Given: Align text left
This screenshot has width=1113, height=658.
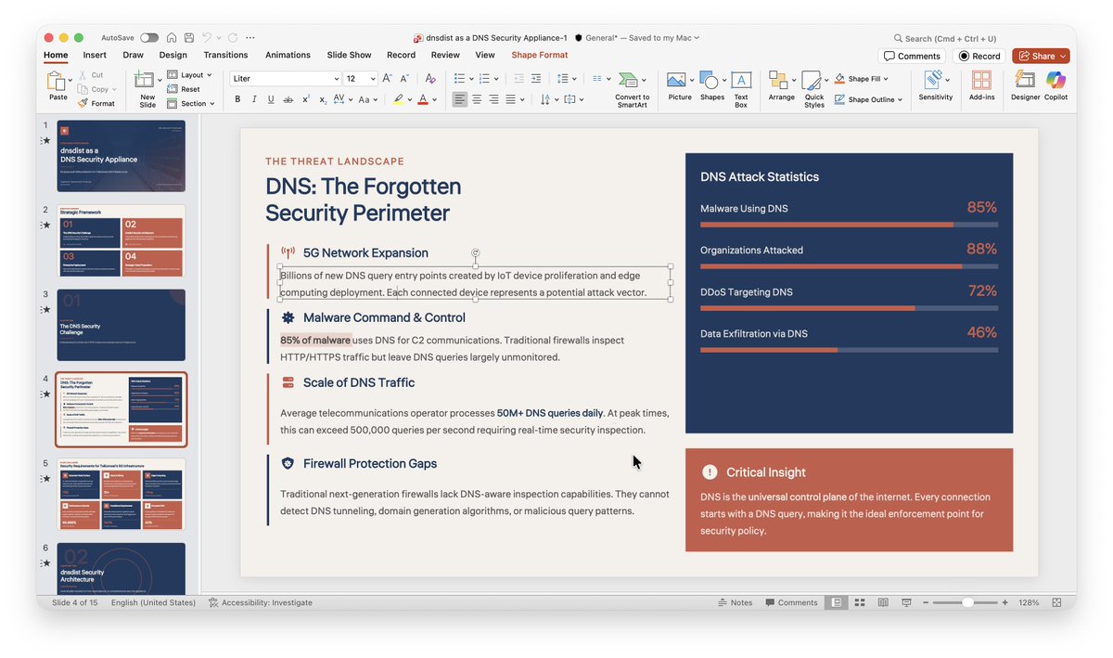Looking at the screenshot, I should tap(460, 99).
